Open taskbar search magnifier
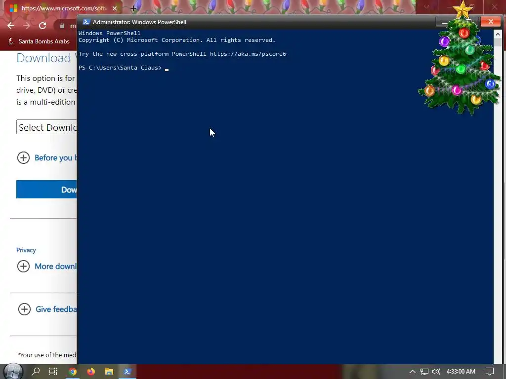 tap(36, 372)
